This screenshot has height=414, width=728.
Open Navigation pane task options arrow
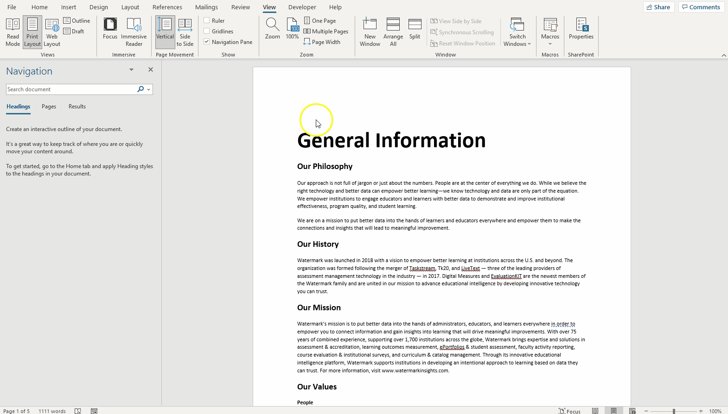point(131,69)
